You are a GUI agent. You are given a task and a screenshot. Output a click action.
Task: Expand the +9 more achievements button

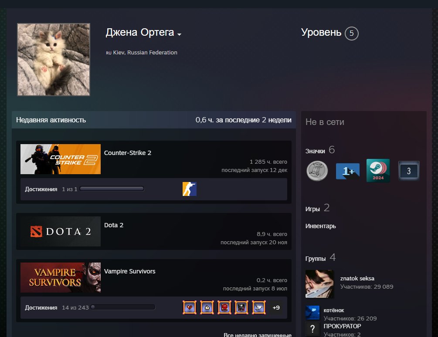pyautogui.click(x=276, y=307)
